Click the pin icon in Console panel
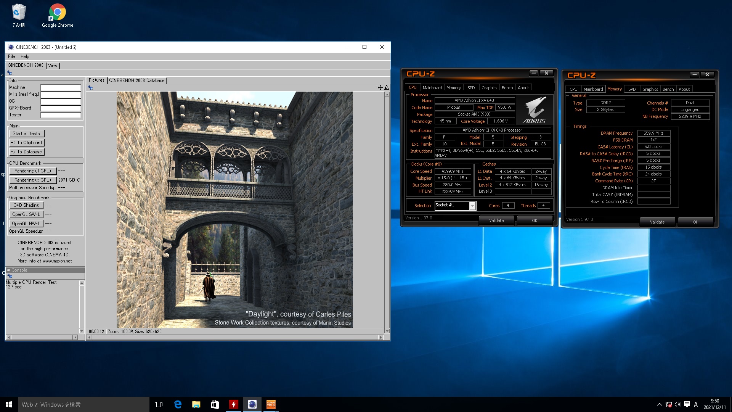The image size is (732, 412). click(10, 276)
